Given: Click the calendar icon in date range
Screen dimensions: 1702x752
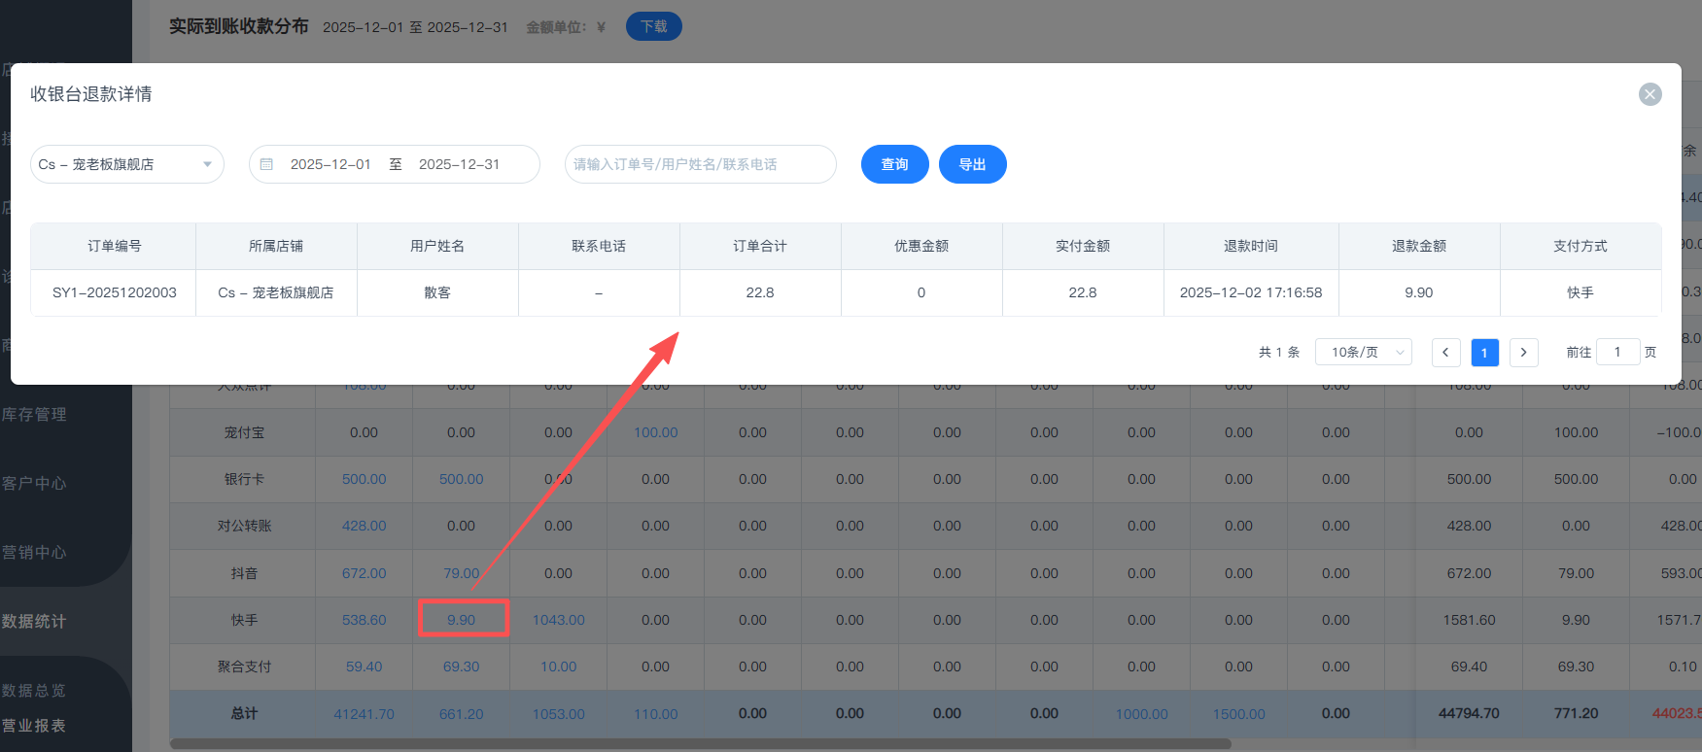Looking at the screenshot, I should click(x=266, y=164).
